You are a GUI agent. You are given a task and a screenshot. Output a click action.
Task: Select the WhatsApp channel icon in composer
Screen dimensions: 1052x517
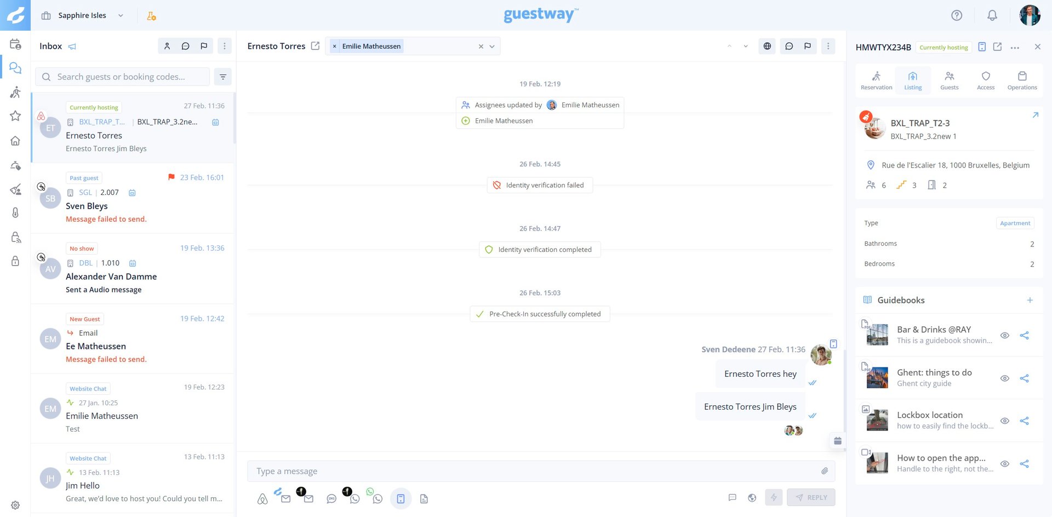point(377,499)
